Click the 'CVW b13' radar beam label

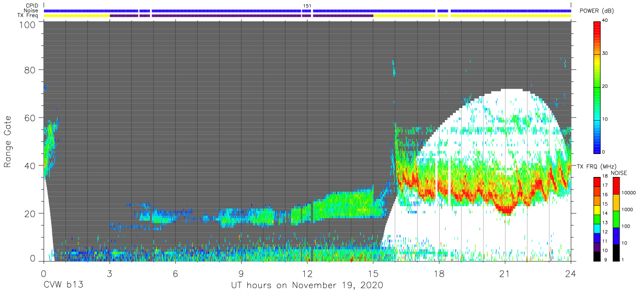click(x=63, y=286)
